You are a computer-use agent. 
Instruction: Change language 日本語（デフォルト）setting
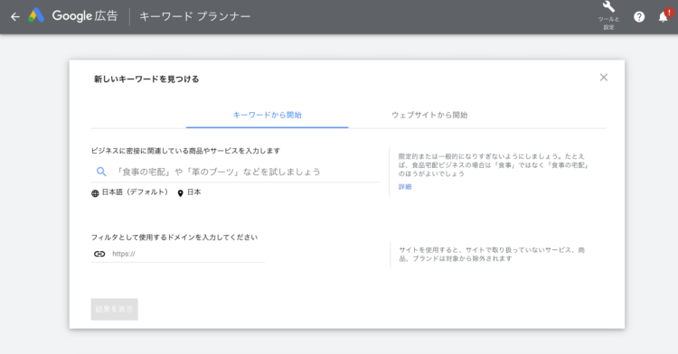(135, 192)
